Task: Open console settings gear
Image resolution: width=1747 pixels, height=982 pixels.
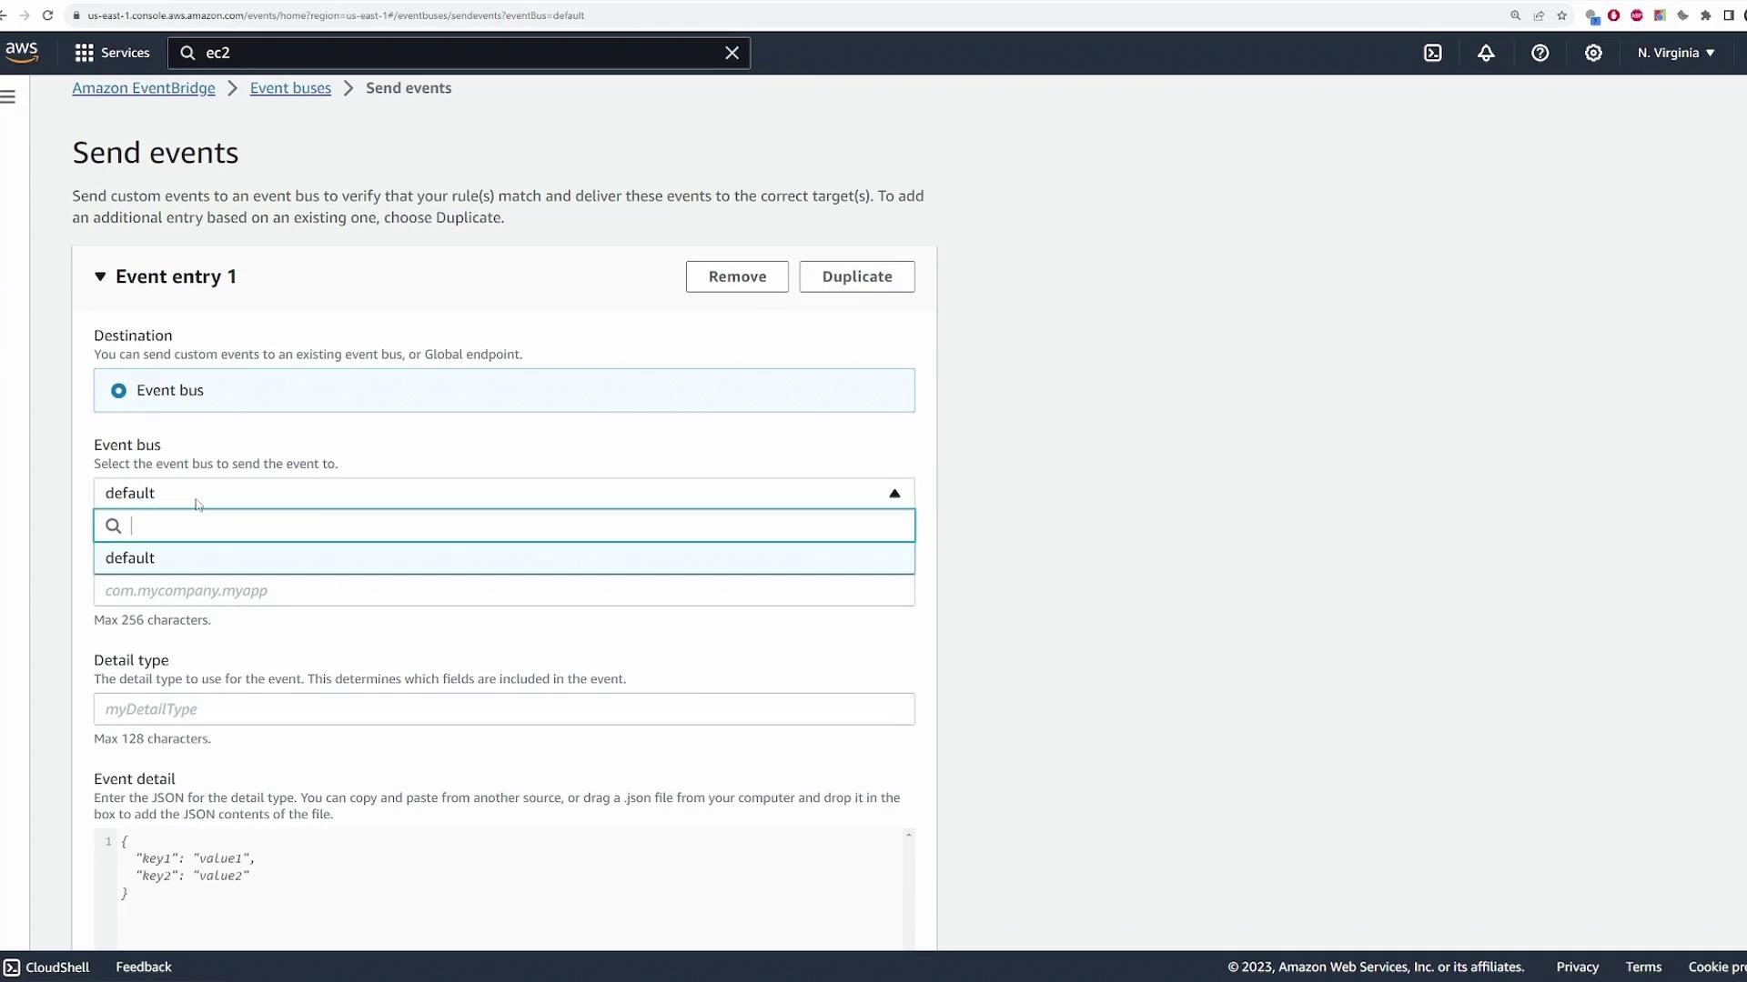Action: [1593, 53]
